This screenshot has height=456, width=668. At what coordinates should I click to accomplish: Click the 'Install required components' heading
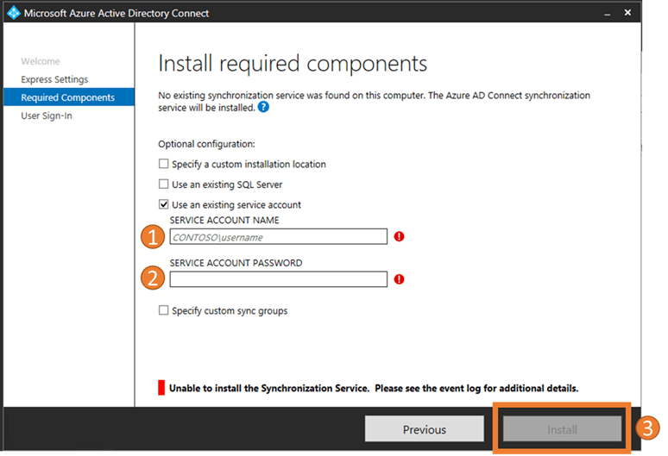(293, 64)
